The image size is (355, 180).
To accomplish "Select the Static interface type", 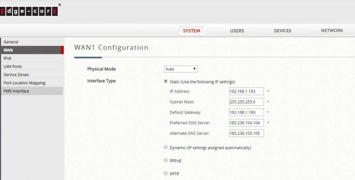I will 166,81.
